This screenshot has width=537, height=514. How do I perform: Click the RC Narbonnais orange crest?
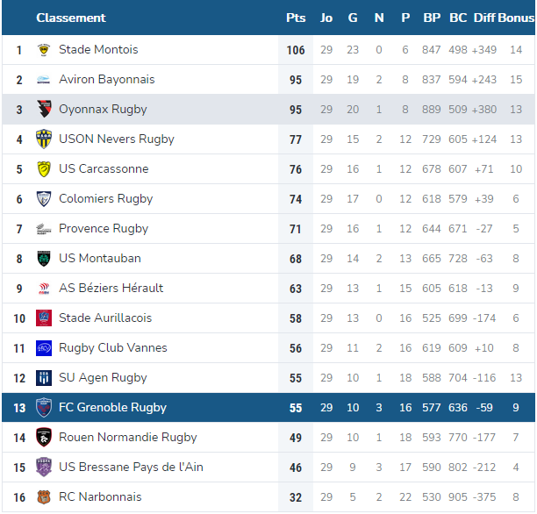click(44, 496)
